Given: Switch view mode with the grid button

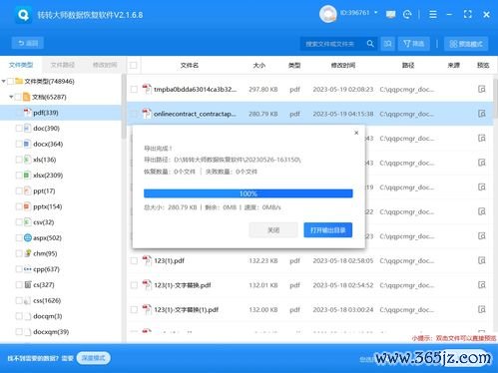Looking at the screenshot, I should pos(466,44).
